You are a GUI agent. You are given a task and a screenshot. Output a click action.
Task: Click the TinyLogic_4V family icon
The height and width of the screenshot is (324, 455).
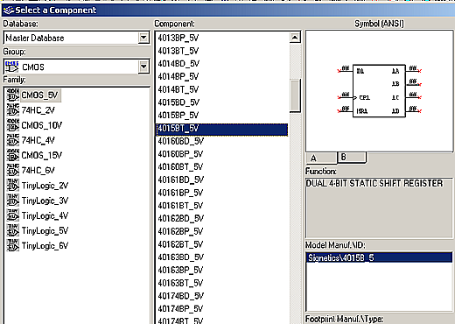[x=13, y=215]
